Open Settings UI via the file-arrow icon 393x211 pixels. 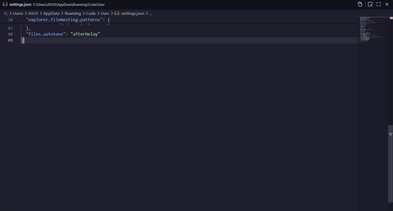[360, 4]
